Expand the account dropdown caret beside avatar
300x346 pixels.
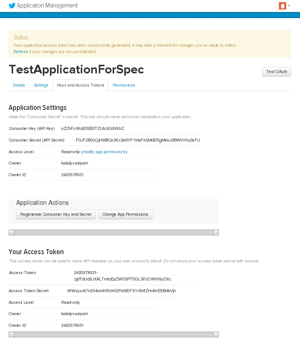pyautogui.click(x=289, y=6)
